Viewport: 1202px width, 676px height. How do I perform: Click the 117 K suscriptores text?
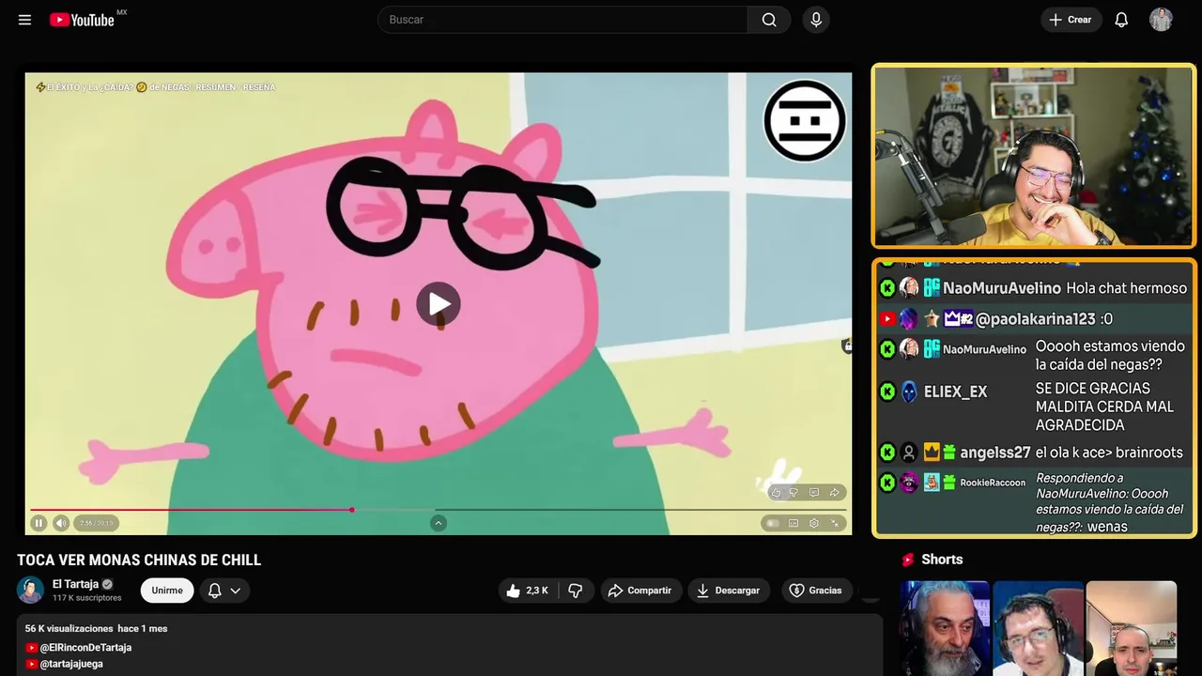click(x=86, y=598)
